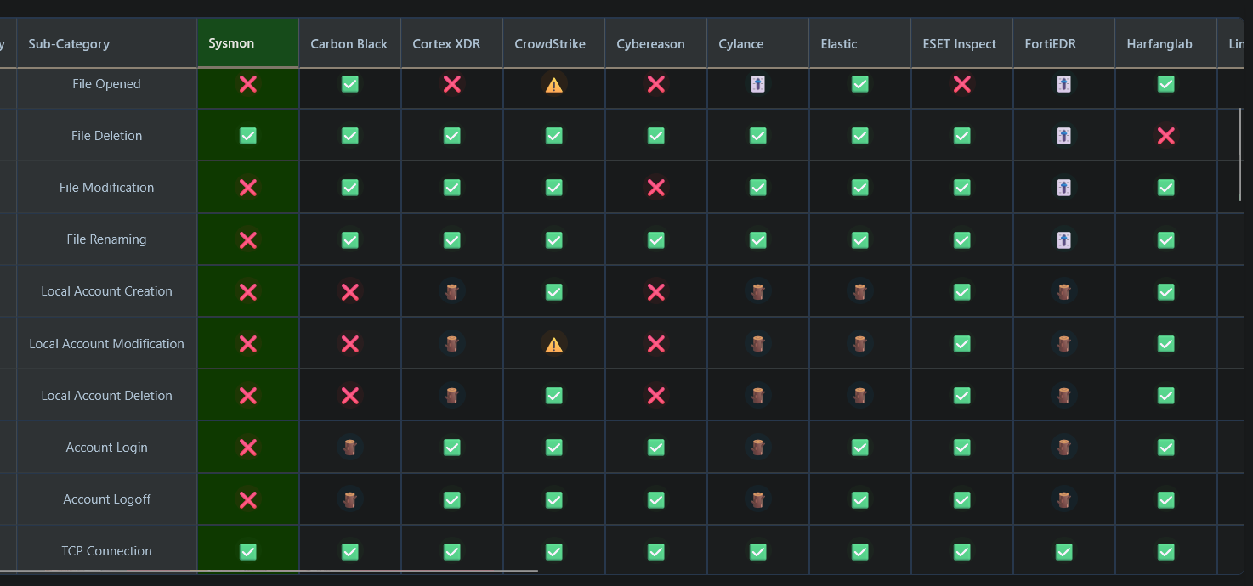Click Cortex XDR's log icon for Local Account Deletion

(452, 396)
